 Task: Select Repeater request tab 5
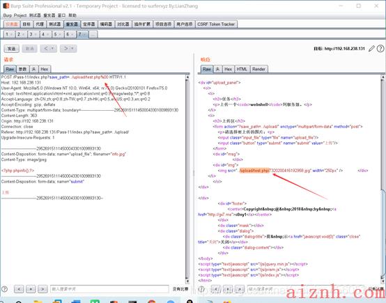point(58,34)
